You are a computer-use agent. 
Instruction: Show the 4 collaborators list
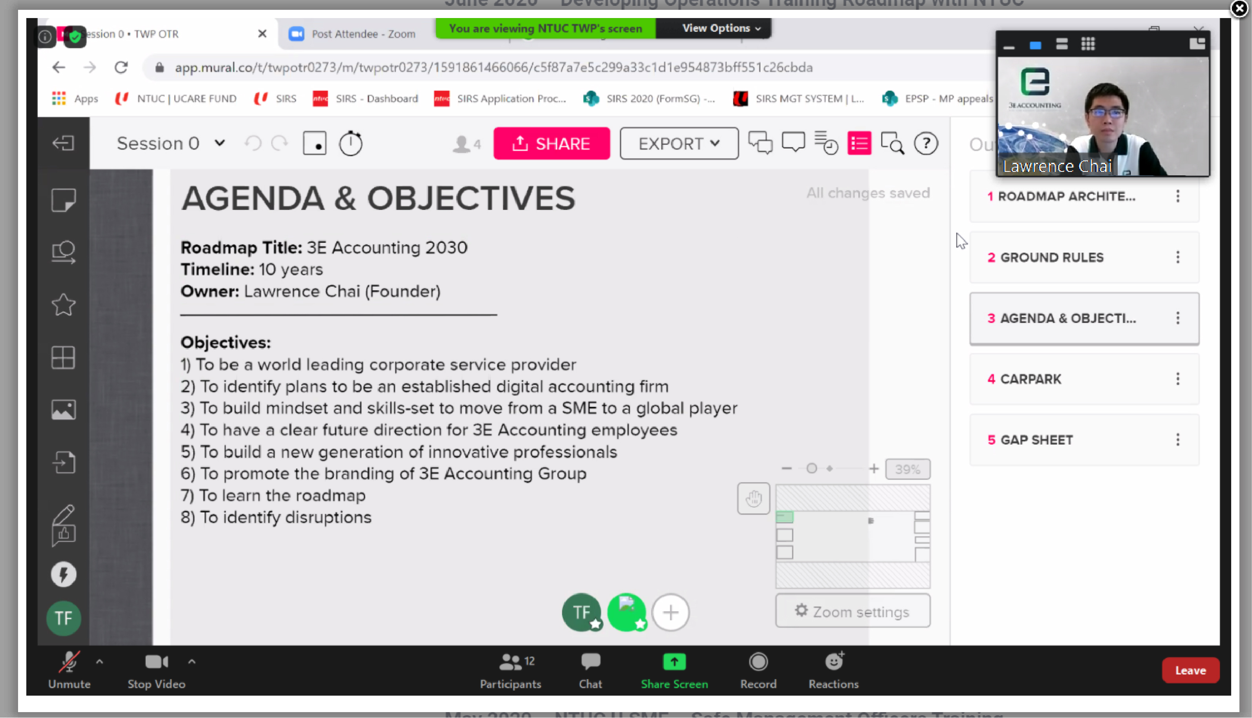466,144
